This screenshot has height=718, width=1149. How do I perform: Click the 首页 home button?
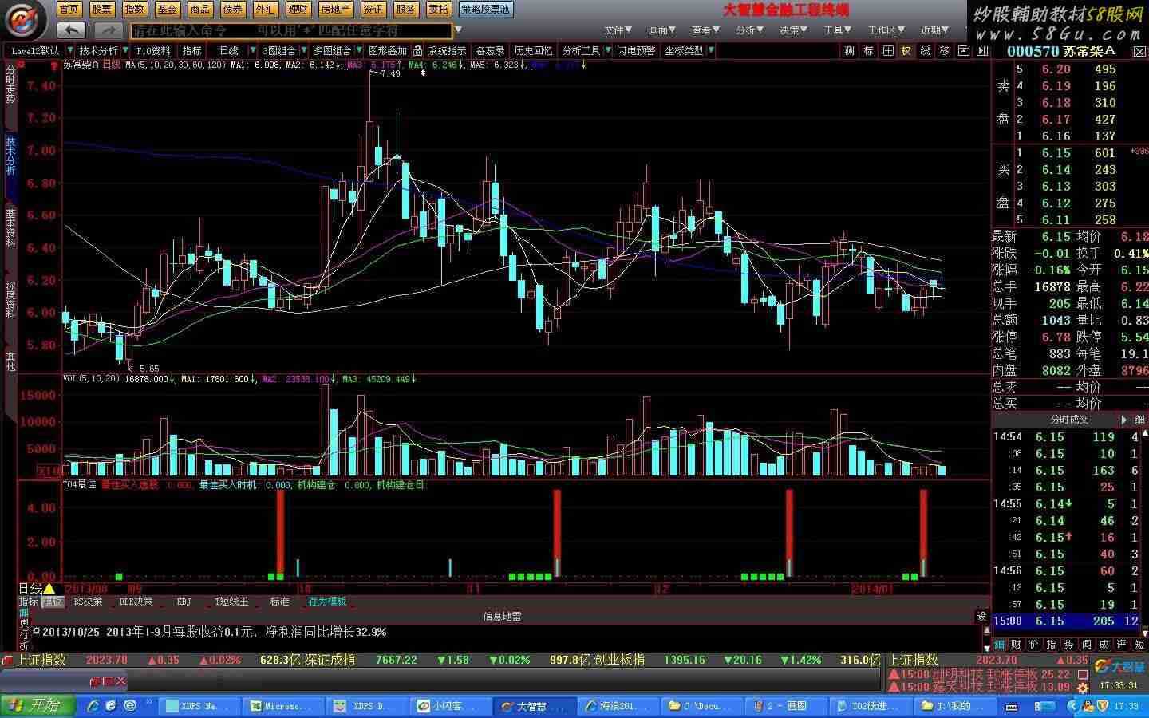click(69, 10)
